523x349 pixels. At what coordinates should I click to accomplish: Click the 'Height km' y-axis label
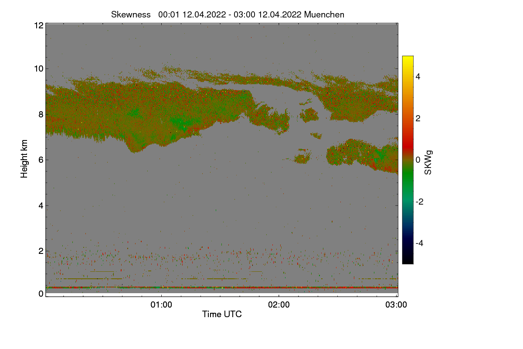pos(24,159)
